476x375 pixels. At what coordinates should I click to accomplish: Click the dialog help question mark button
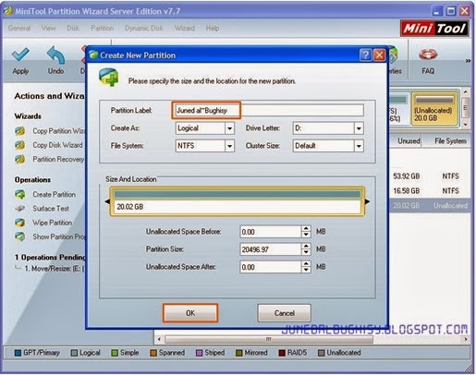pos(366,55)
